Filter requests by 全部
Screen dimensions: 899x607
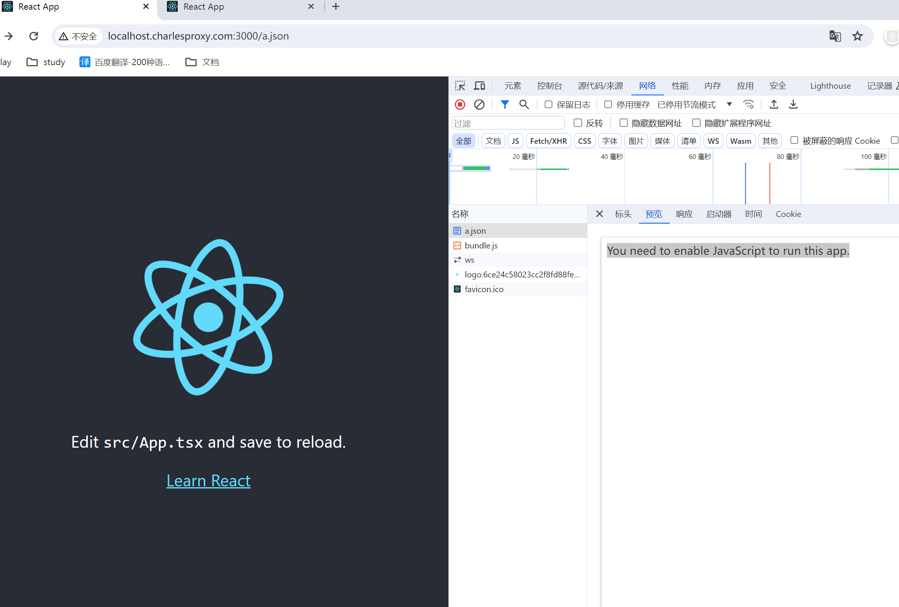(464, 141)
